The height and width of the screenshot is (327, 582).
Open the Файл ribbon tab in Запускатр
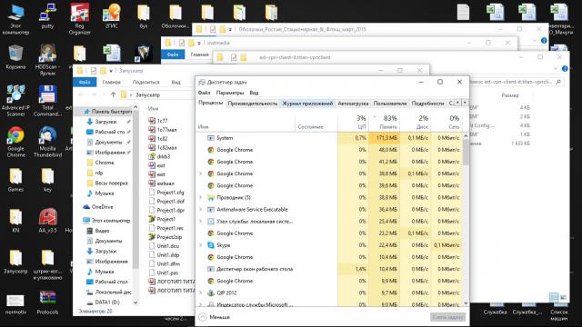[x=85, y=82]
